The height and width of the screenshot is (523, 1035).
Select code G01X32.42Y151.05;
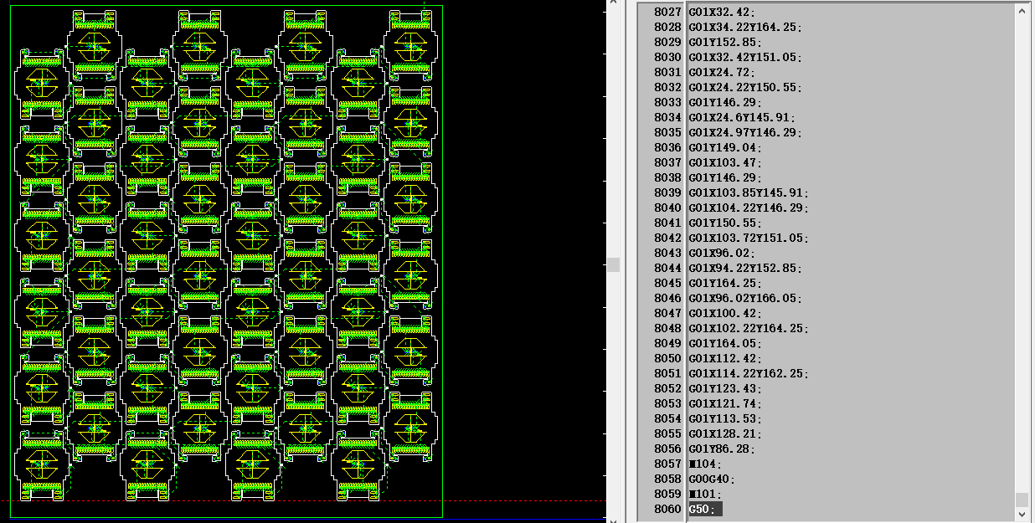745,58
